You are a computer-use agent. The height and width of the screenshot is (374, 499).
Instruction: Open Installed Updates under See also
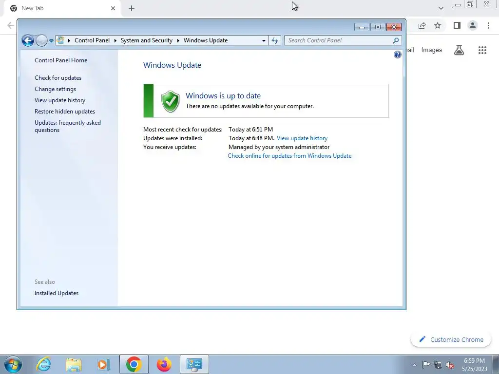[x=57, y=293]
